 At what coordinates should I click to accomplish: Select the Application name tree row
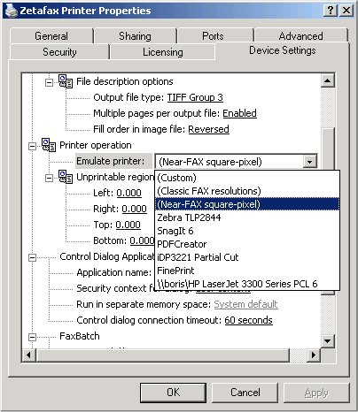[x=114, y=272]
